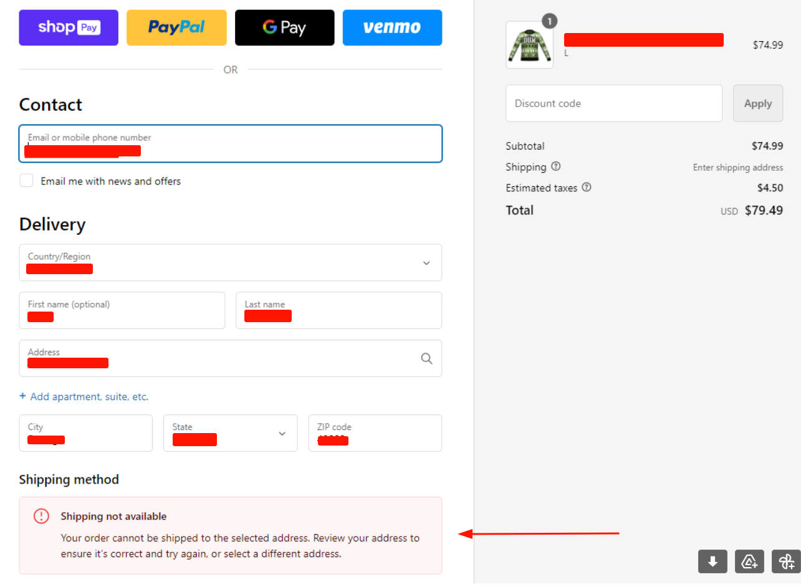Choose PayPal express checkout
The height and width of the screenshot is (587, 801).
(176, 27)
